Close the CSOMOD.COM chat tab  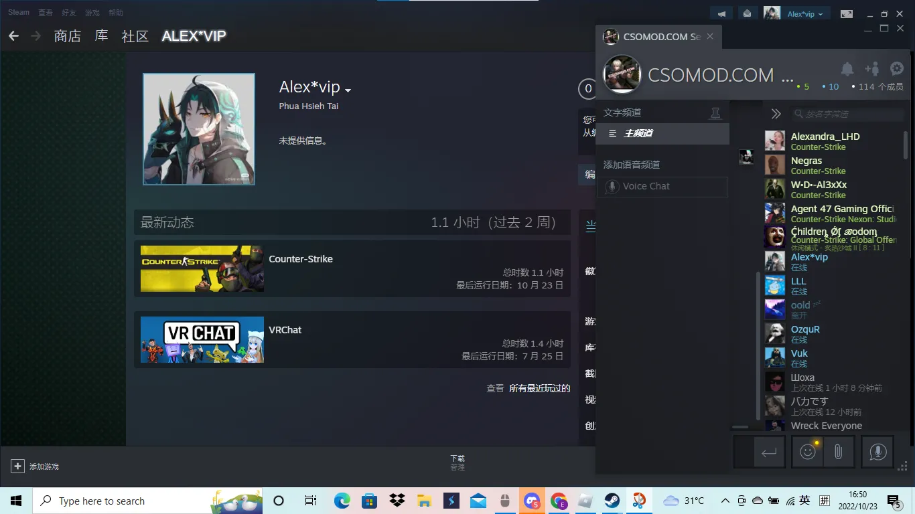[x=710, y=36]
